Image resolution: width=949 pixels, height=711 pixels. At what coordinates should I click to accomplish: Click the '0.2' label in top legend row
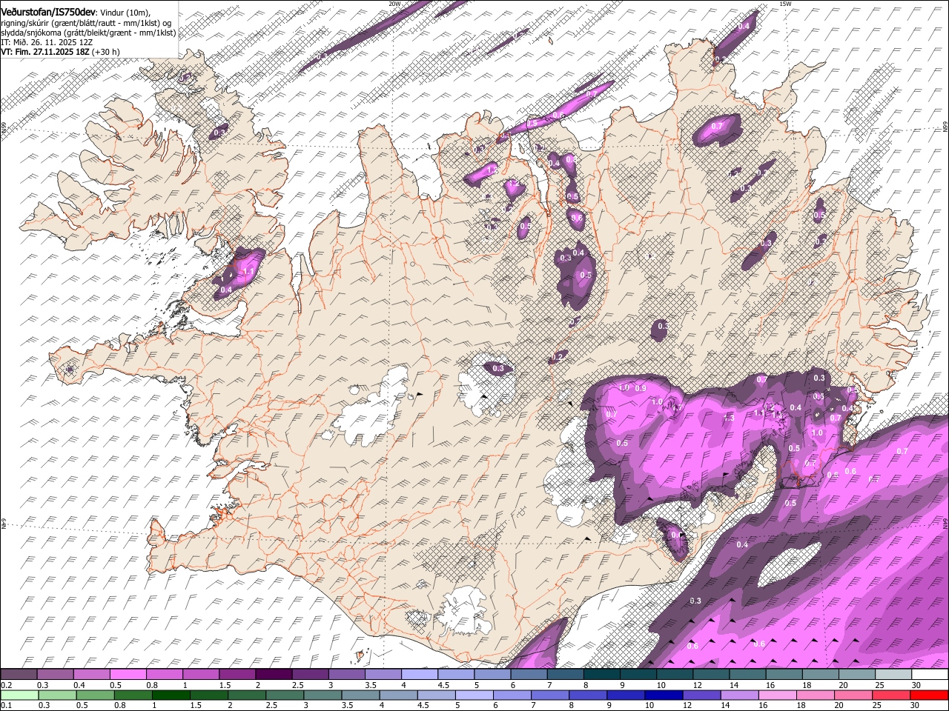tap(5, 685)
